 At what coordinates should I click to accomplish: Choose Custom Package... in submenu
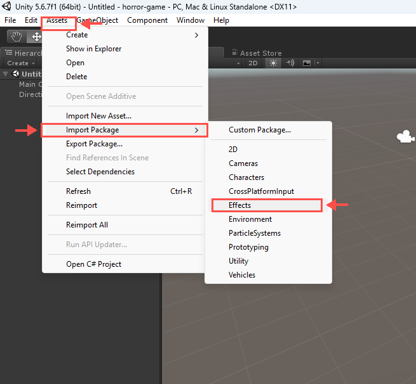[268, 130]
